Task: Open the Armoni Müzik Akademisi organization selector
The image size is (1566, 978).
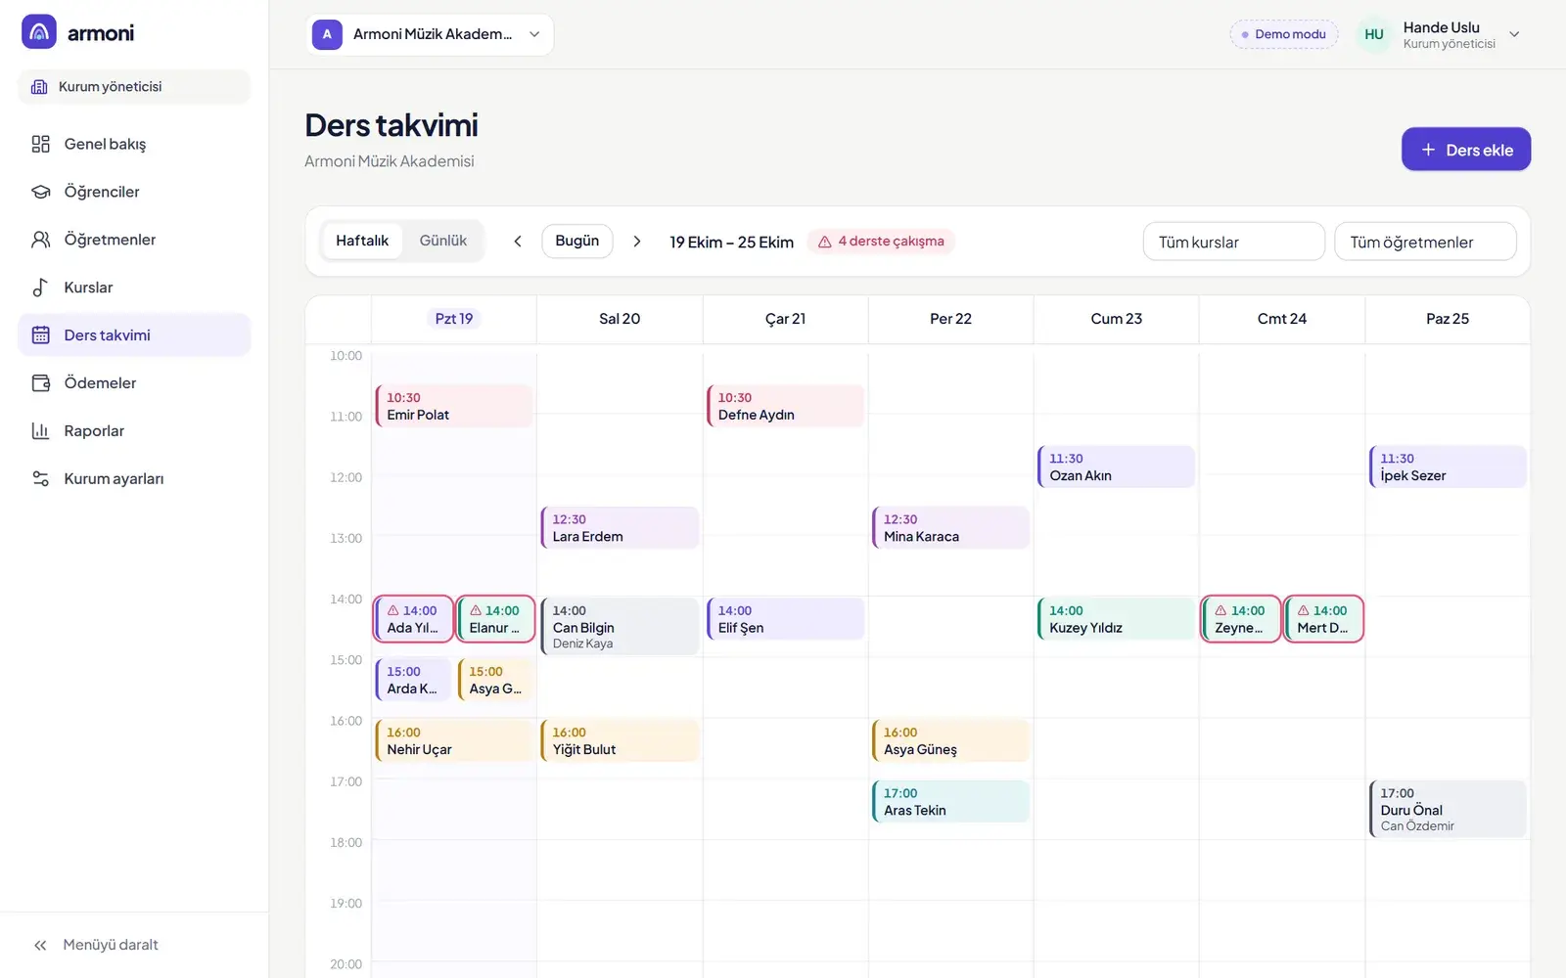Action: [430, 34]
